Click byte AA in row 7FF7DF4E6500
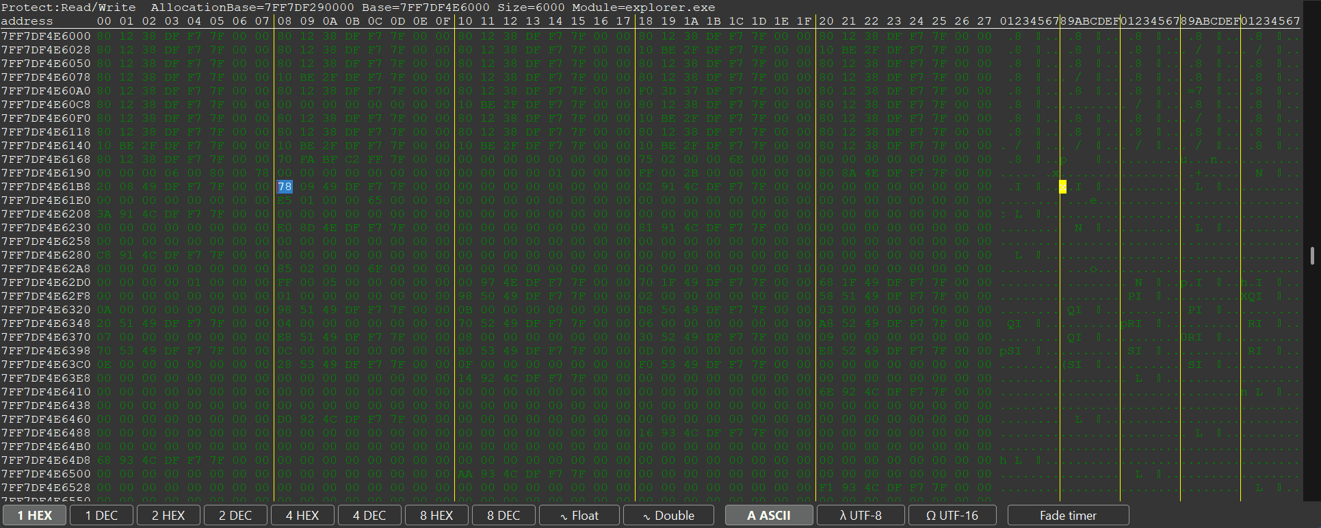1321x528 pixels. click(x=465, y=473)
